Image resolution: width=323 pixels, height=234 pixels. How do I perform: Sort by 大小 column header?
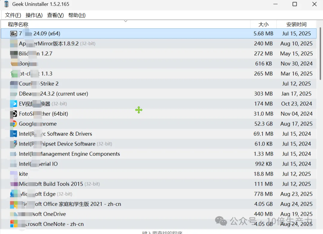263,25
